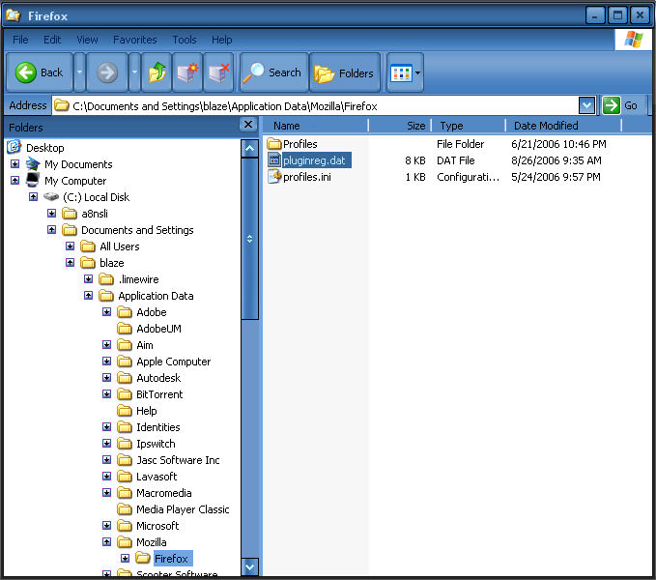Open the Edit menu
The image size is (656, 580).
(x=52, y=40)
